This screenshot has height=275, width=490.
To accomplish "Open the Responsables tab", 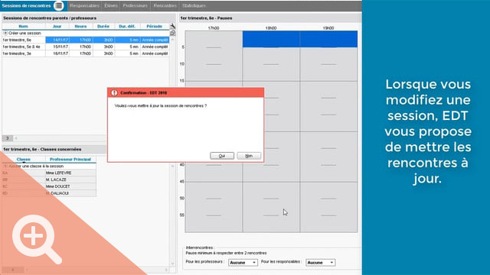I will (x=84, y=5).
